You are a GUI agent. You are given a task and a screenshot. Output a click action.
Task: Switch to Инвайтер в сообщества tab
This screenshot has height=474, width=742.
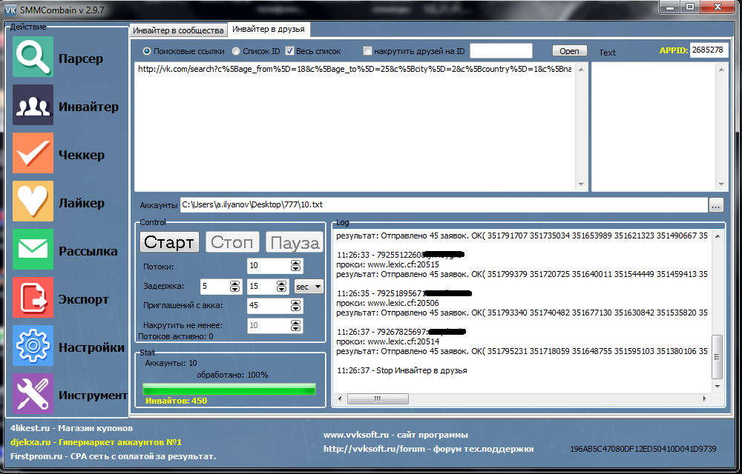click(178, 30)
